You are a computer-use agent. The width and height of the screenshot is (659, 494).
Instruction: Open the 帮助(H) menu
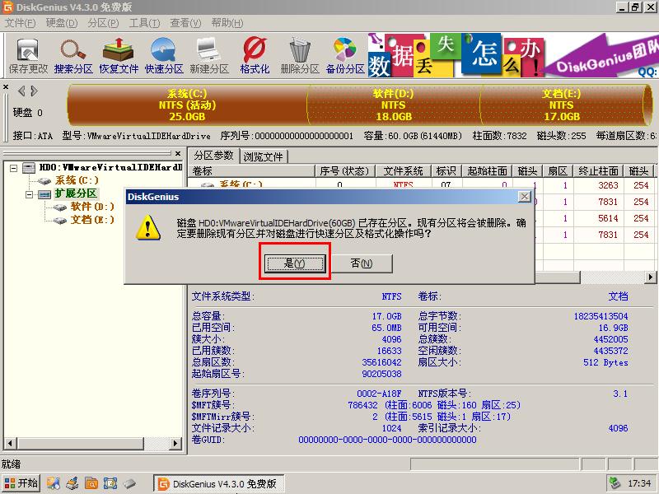click(x=227, y=23)
